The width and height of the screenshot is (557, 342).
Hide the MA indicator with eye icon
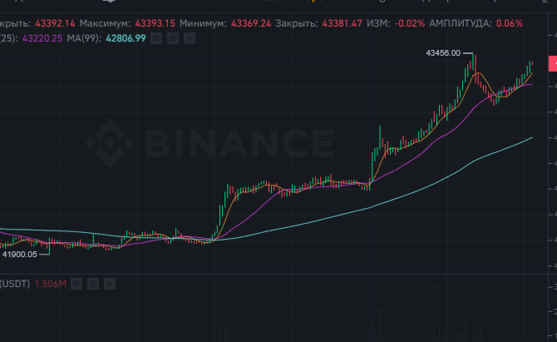click(157, 38)
